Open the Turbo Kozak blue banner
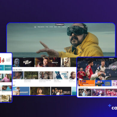 (103, 83)
